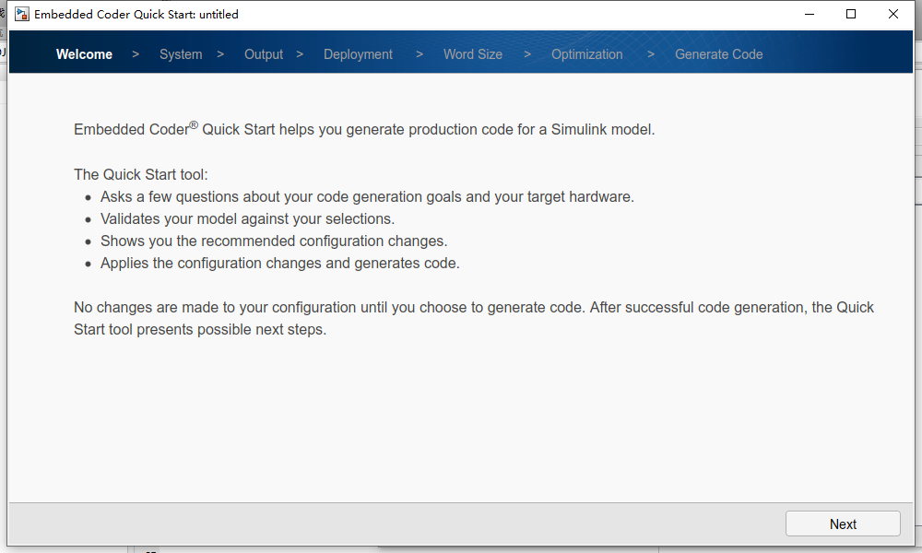Screen dimensions: 922x553
Task: Click the arrow between System and Output
Action: coord(220,54)
